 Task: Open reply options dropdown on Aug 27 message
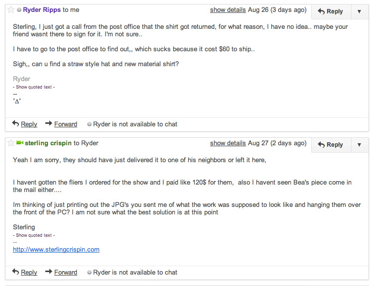(359, 145)
